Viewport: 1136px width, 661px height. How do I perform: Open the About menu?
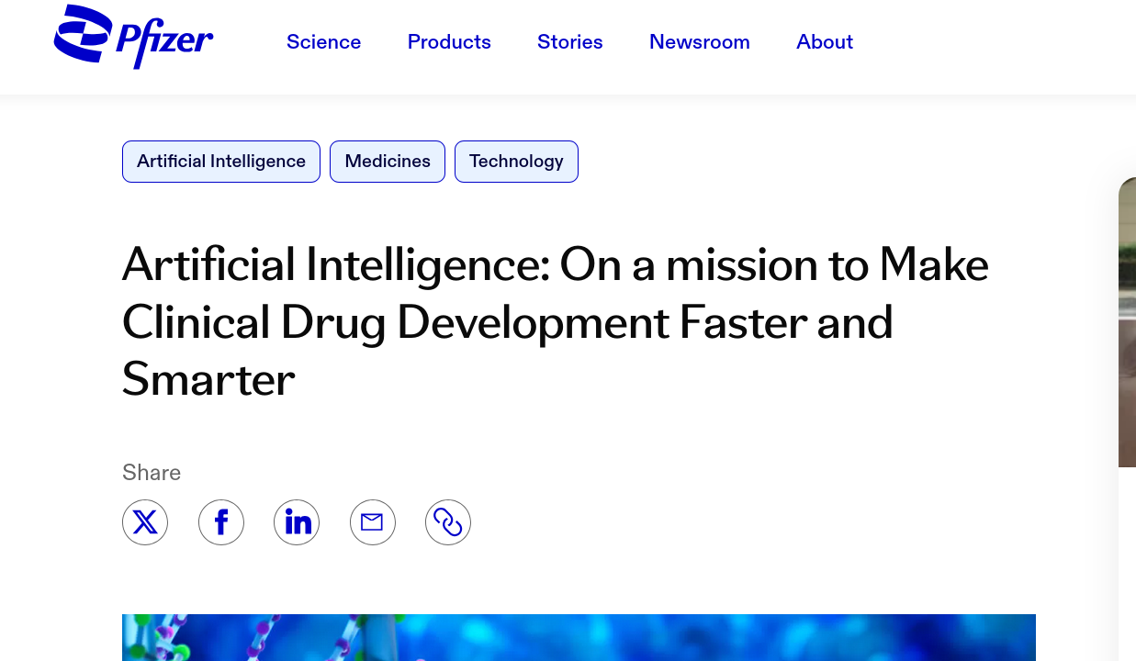[825, 42]
